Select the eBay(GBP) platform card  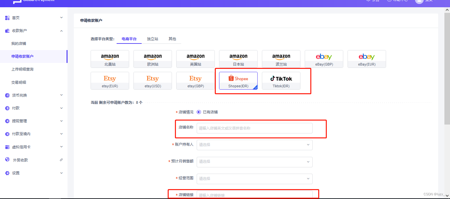[x=324, y=59]
